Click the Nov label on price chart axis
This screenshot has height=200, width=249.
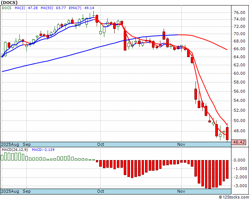[181, 144]
